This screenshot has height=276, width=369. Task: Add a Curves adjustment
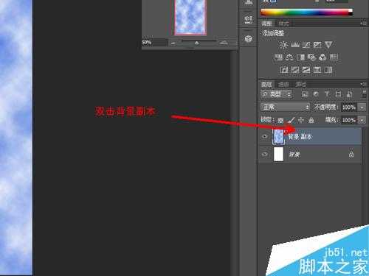click(x=306, y=45)
